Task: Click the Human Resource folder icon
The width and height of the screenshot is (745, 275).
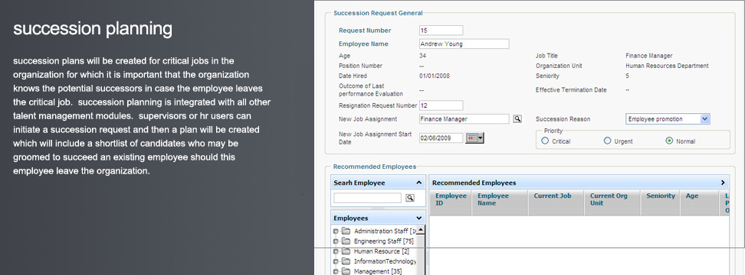Action: (x=346, y=251)
